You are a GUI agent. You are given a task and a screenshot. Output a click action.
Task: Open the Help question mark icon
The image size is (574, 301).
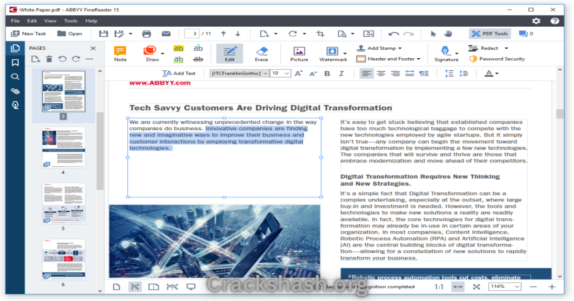tap(554, 21)
